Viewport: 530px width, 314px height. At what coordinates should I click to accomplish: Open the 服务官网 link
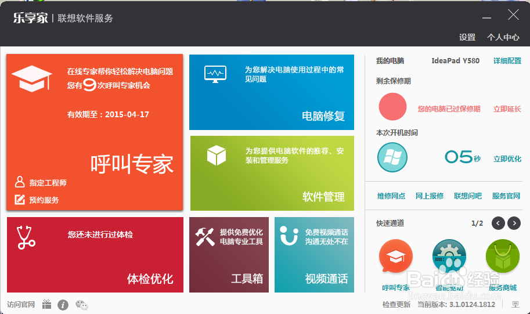point(506,196)
